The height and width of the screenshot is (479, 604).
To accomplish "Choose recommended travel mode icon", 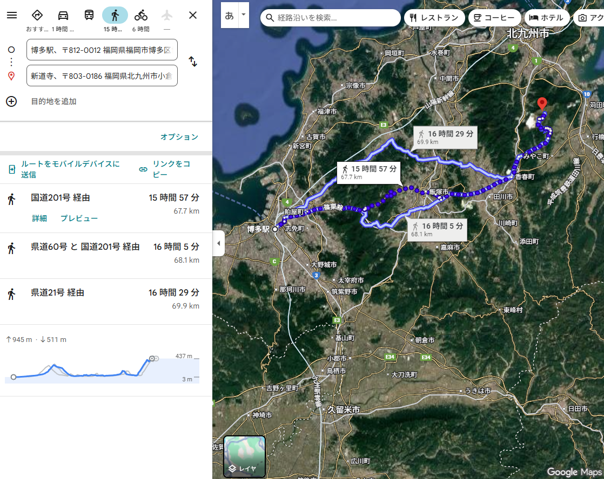I will click(37, 15).
